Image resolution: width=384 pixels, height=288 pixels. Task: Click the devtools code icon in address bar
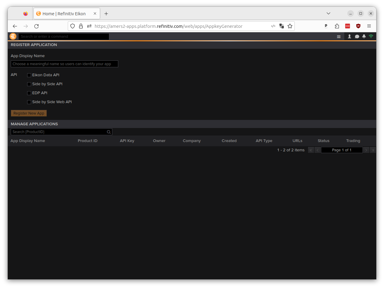coord(273,26)
